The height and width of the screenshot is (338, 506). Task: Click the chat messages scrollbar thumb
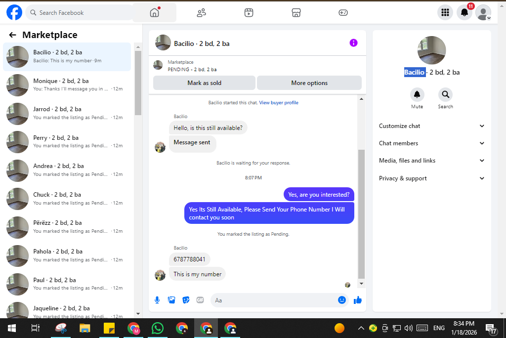(361, 214)
